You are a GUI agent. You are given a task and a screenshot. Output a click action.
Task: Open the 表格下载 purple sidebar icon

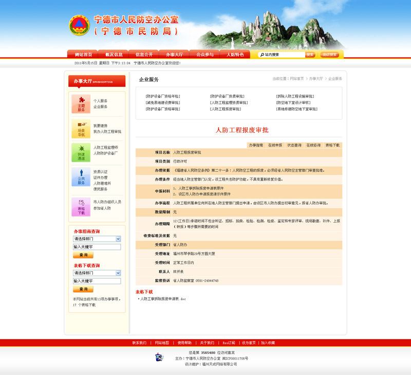click(x=81, y=207)
